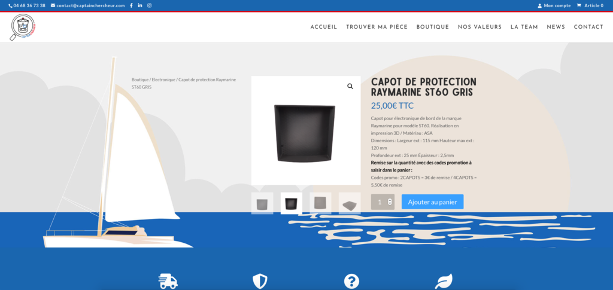
Task: Open Contact menu item
Action: [588, 27]
